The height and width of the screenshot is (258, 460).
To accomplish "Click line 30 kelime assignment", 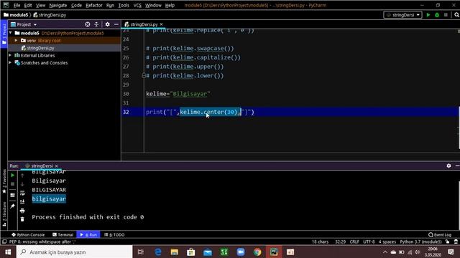I will (x=178, y=94).
